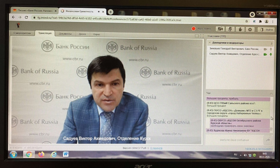Click green microphone icon for Садуев Виктор
Viewport: 280px width, 168px height.
click(271, 54)
